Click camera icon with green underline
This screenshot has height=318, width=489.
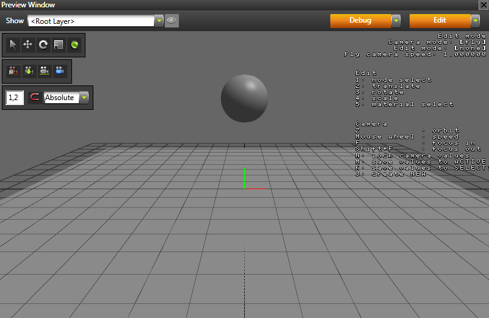point(44,71)
